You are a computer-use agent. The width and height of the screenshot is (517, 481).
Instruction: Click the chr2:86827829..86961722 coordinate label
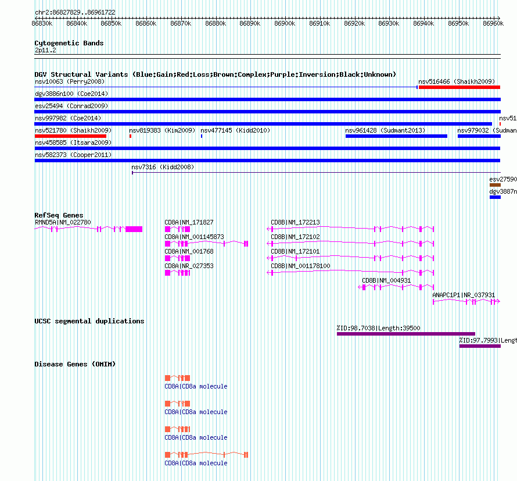pos(75,12)
